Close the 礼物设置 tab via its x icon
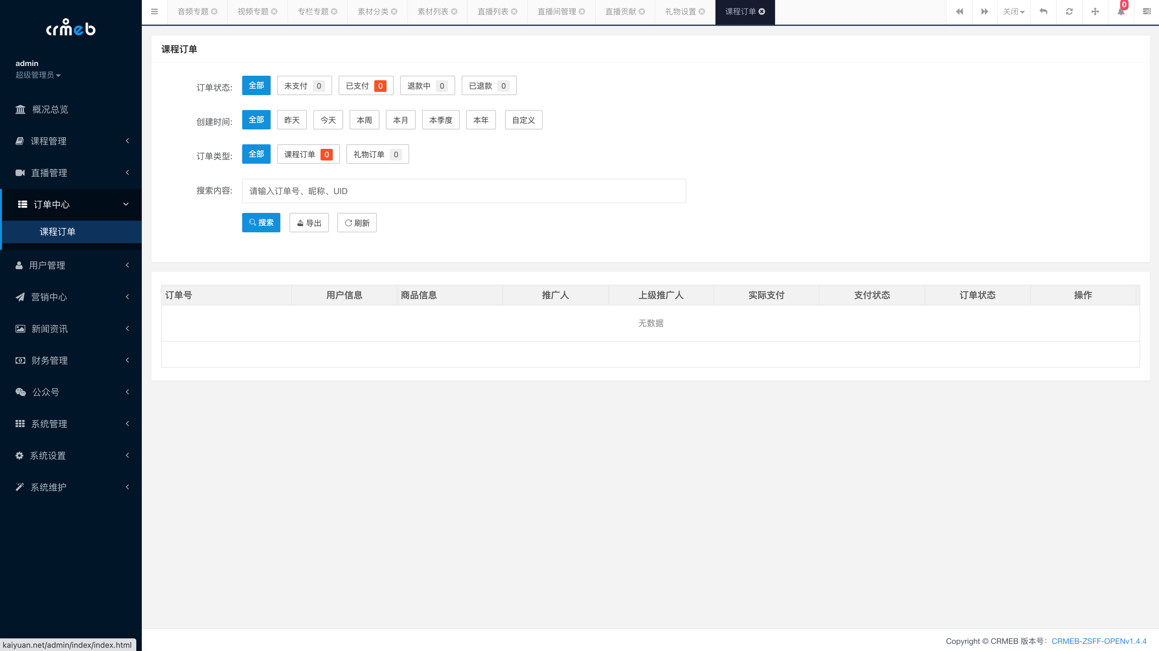Viewport: 1159px width, 651px height. click(x=702, y=12)
